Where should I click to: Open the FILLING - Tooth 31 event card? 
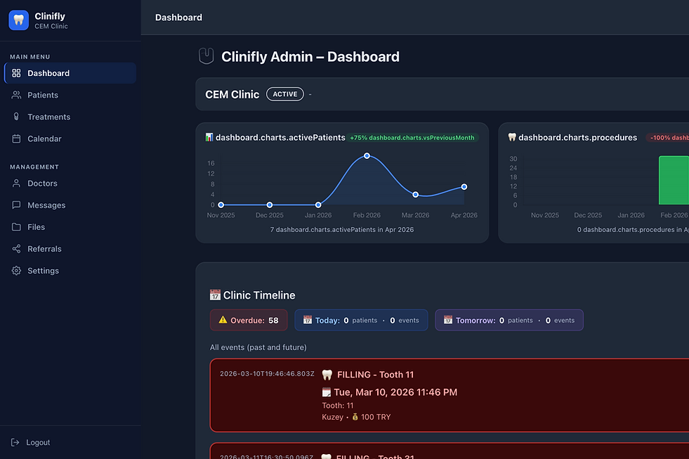click(450, 451)
